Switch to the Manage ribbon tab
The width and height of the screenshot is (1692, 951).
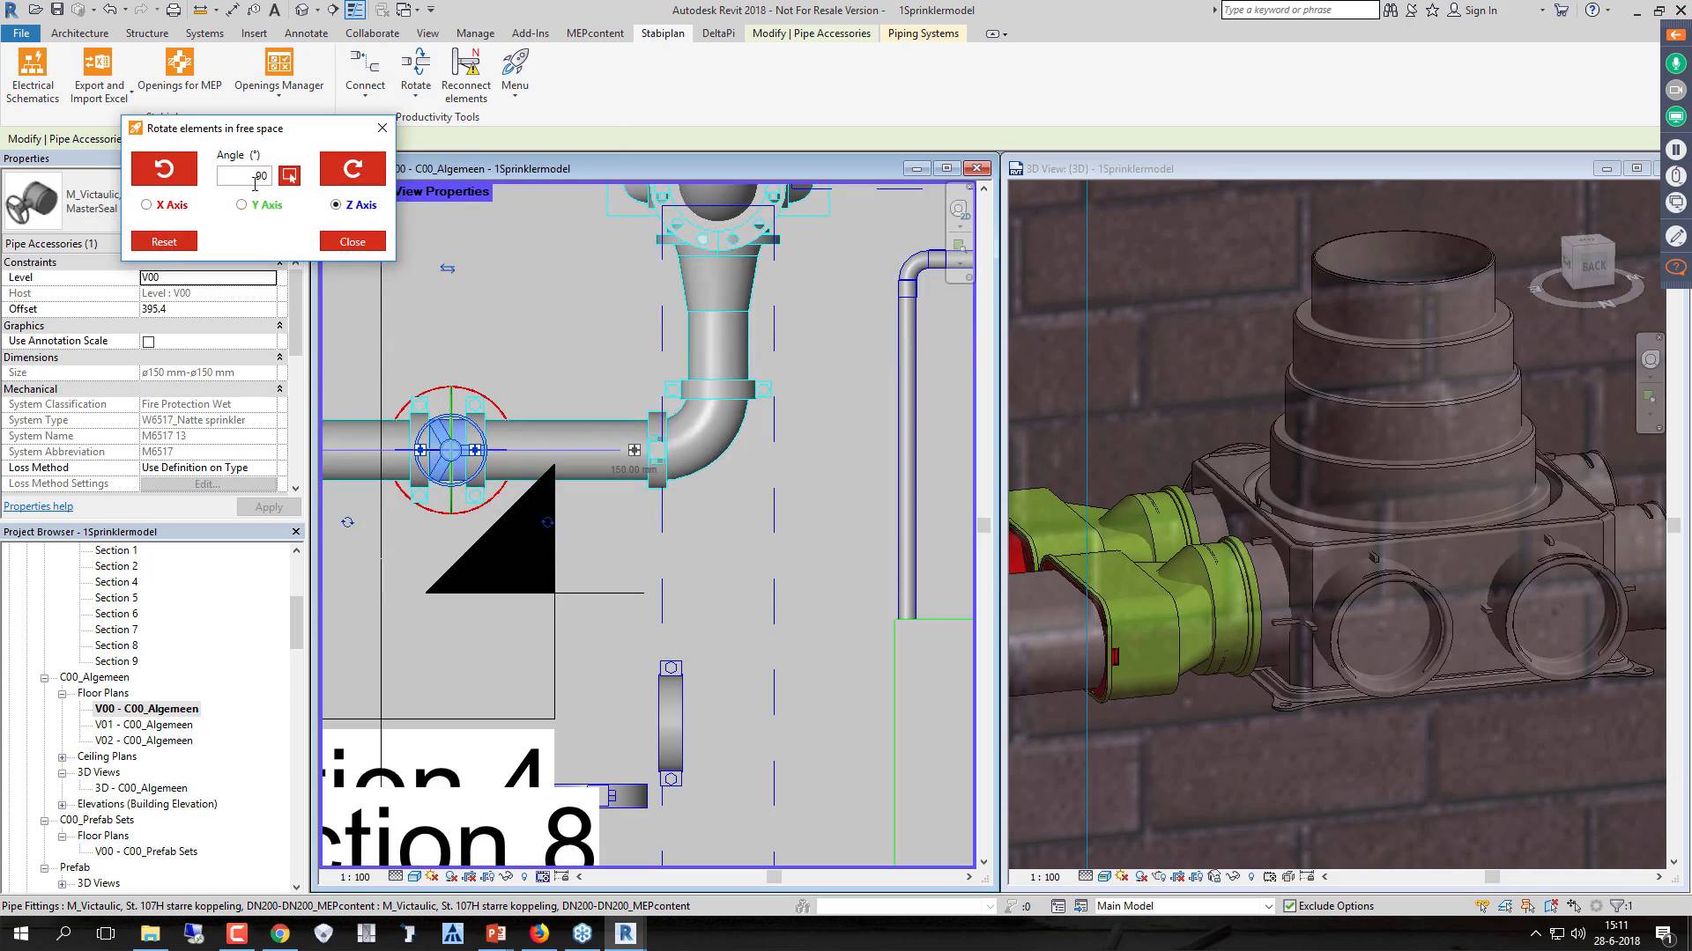coord(475,33)
